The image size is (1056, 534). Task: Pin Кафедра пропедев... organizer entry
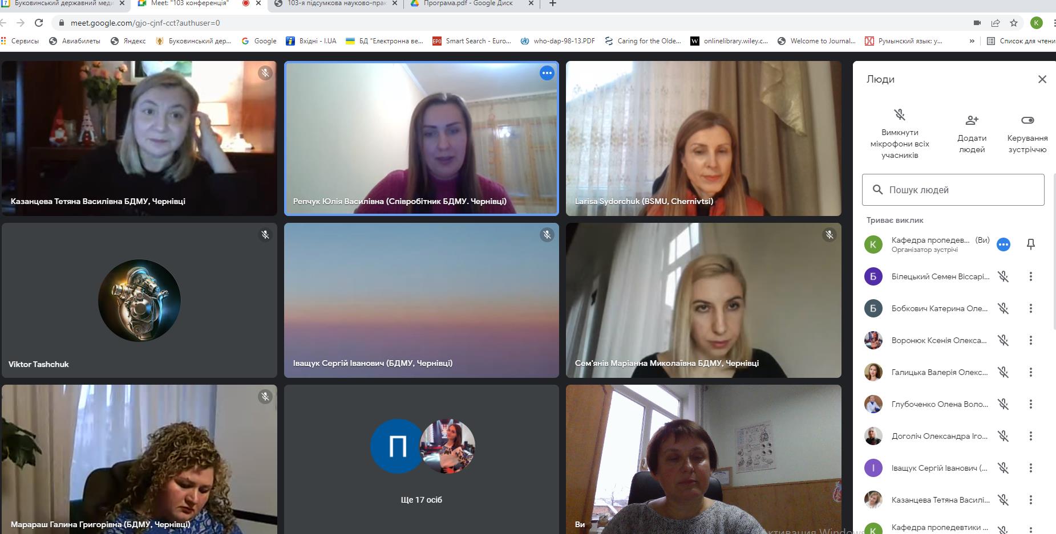pyautogui.click(x=1031, y=244)
